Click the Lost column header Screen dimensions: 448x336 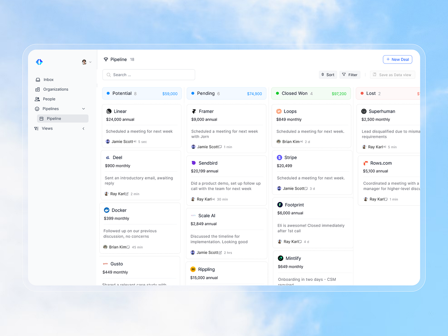[x=388, y=93]
